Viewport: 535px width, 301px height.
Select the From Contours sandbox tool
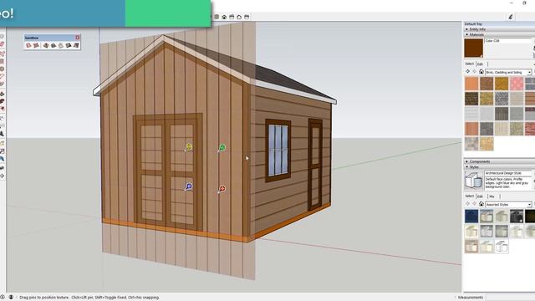coord(28,45)
